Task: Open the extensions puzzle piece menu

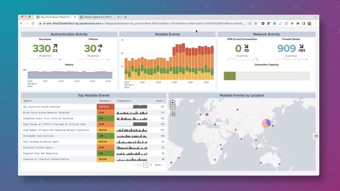Action: (297, 23)
